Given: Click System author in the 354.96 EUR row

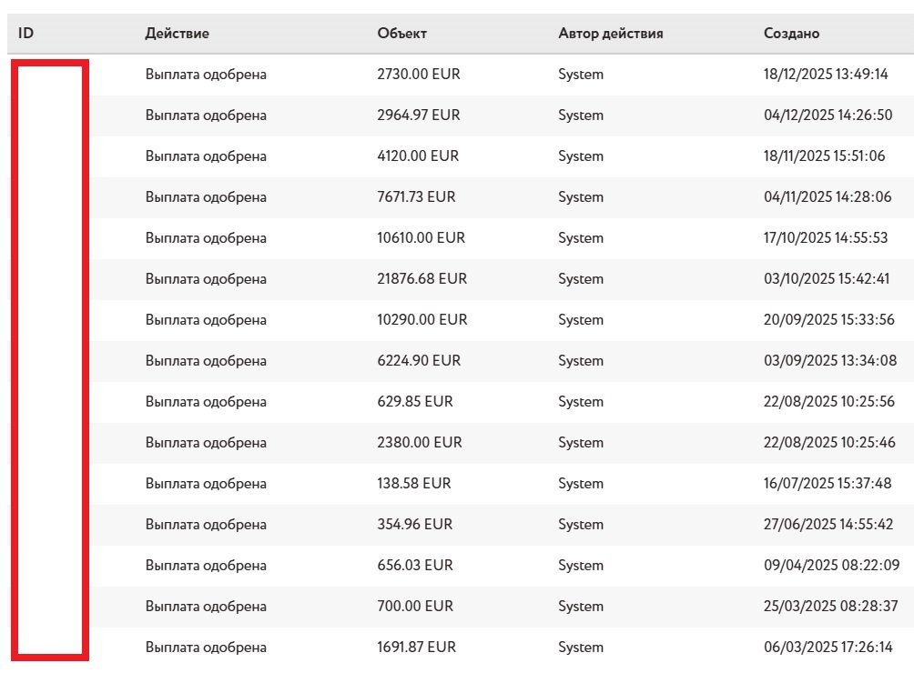Looking at the screenshot, I should (x=581, y=525).
